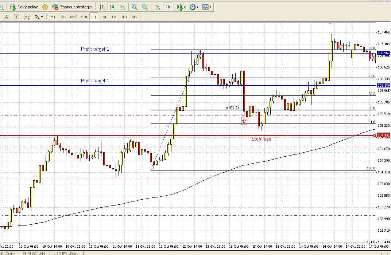Click the Fibonacci 23.6 level label
391x255 pixels.
(x=372, y=76)
